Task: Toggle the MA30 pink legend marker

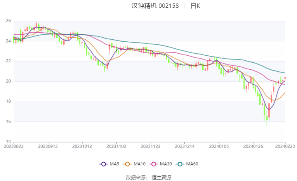Action: tap(154, 164)
